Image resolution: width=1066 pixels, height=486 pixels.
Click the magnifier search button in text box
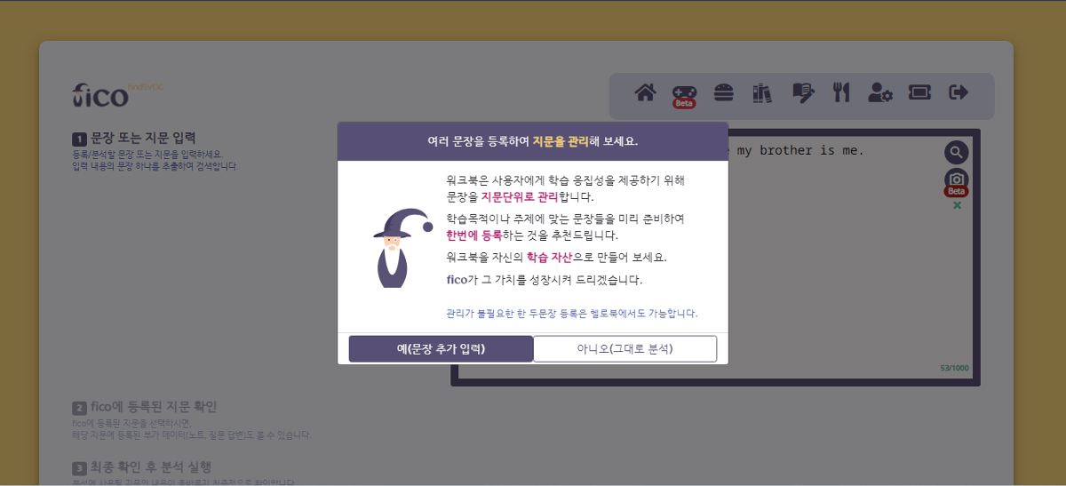(956, 152)
